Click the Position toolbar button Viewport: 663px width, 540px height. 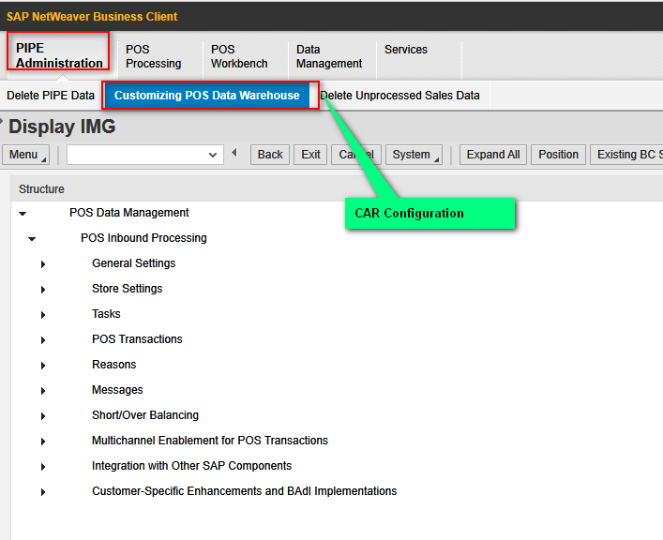tap(558, 155)
